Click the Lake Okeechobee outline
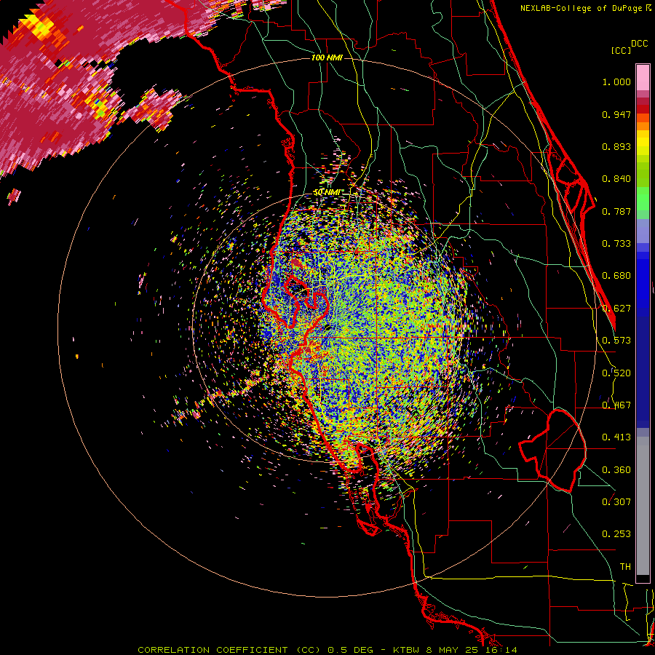This screenshot has width=655, height=655. [552, 450]
